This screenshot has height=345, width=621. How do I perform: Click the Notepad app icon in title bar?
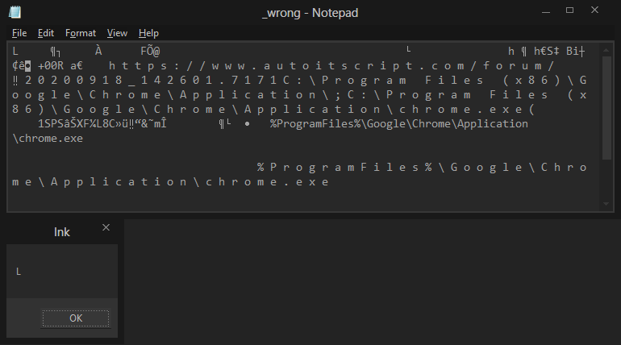[x=15, y=12]
